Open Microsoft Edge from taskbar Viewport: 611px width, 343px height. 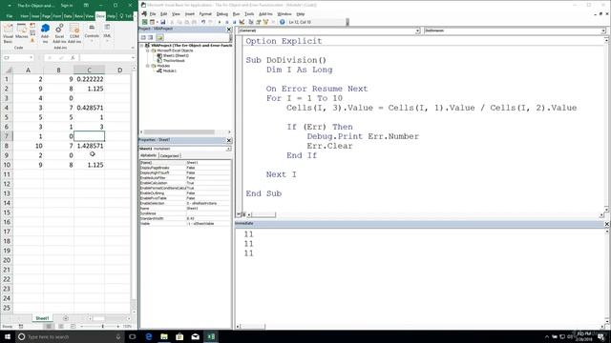149,336
